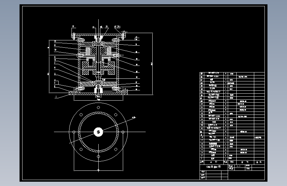Screen dimensions: 287x186
Task: Pick the top bolt hole on the circular flange
Action: click(x=98, y=108)
